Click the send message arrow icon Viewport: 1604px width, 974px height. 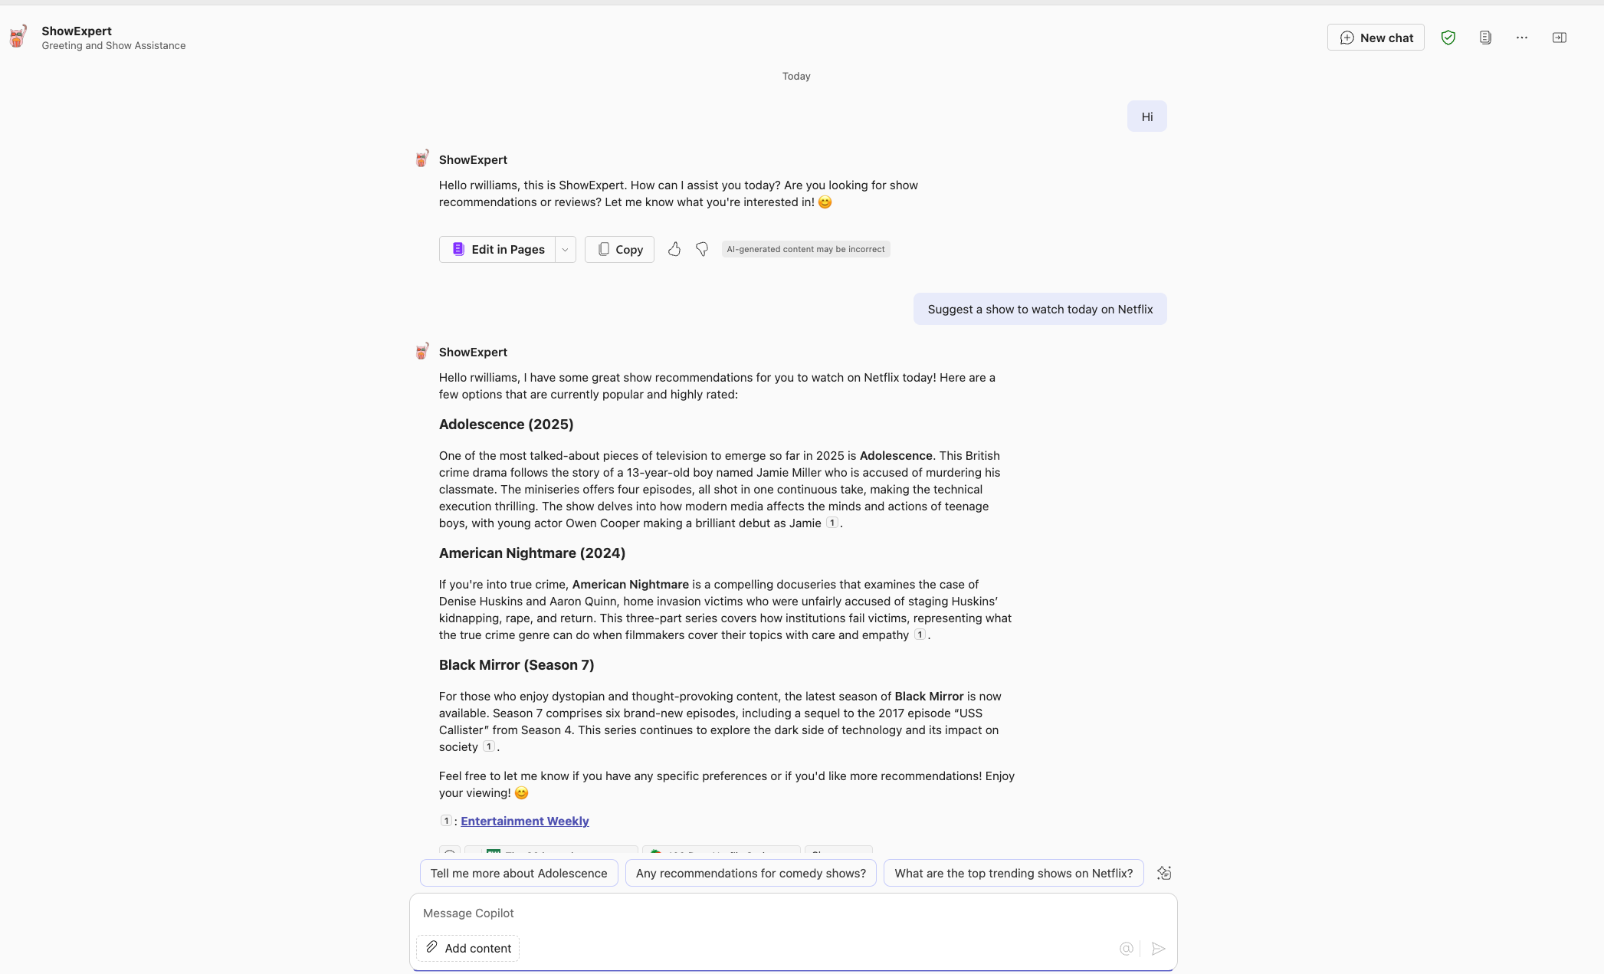click(1158, 949)
